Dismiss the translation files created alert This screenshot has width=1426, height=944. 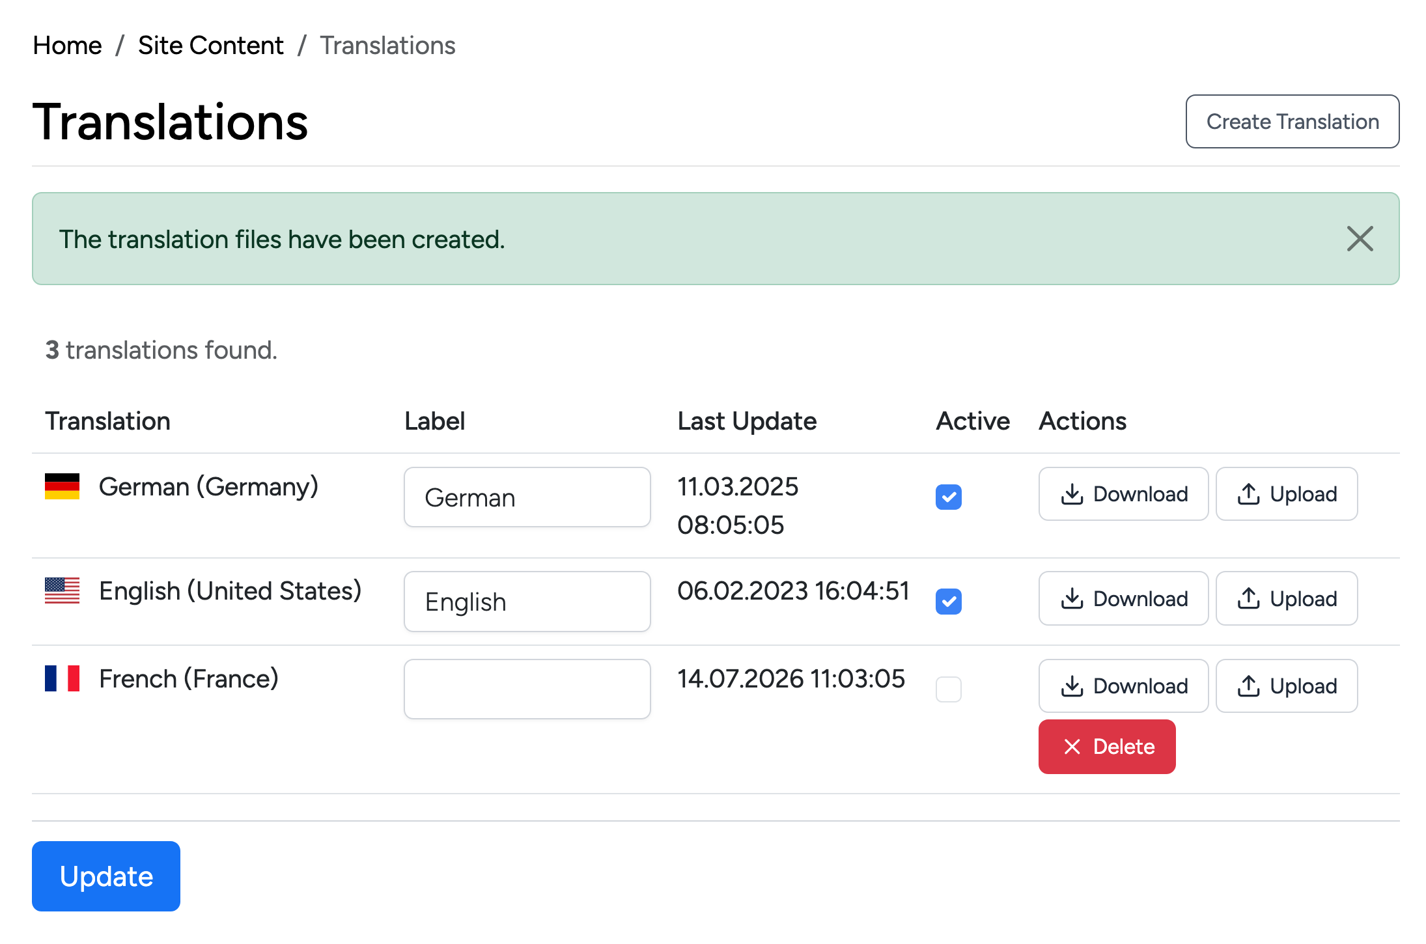coord(1360,239)
